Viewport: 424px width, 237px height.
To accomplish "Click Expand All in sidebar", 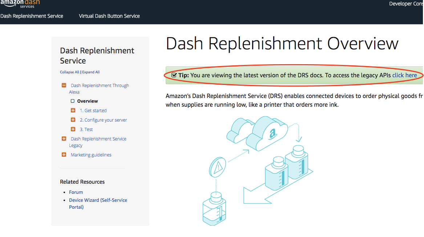I will tap(91, 72).
